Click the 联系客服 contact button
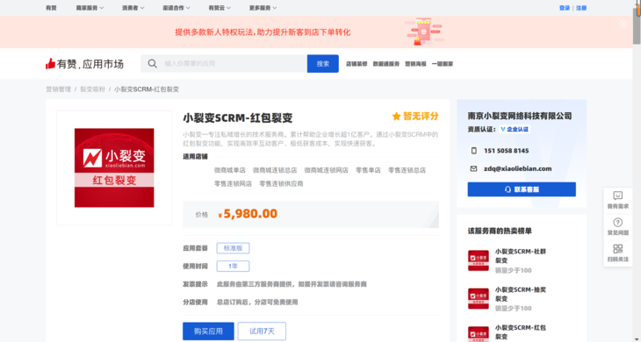Image resolution: width=641 pixels, height=342 pixels. 522,189
